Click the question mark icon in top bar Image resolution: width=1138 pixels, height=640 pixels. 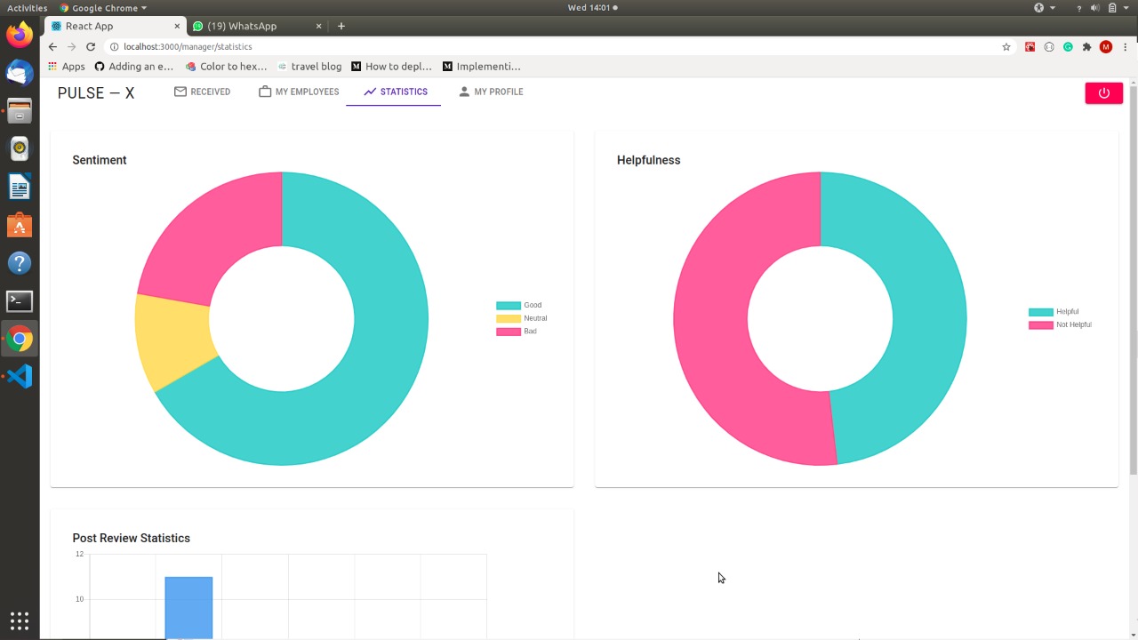pos(1079,8)
